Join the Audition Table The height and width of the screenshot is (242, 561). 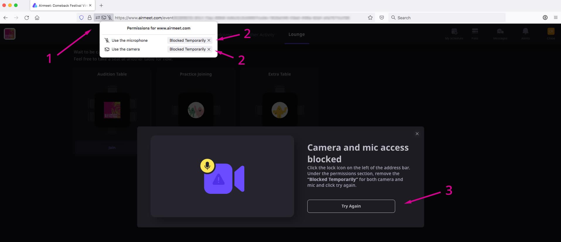[x=112, y=148]
